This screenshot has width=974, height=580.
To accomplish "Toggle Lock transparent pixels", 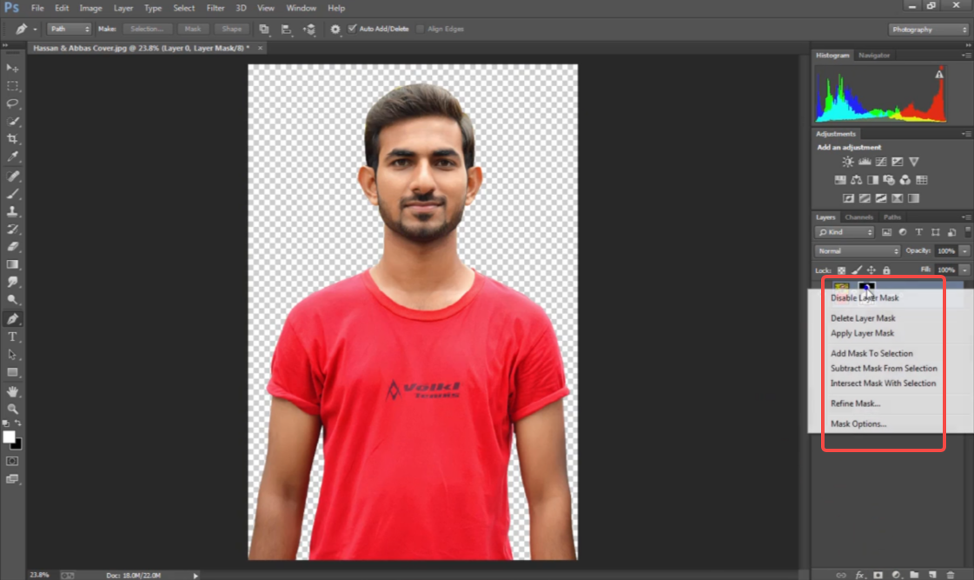I will point(840,270).
